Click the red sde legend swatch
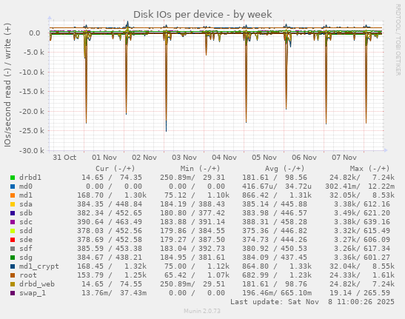 pos(13,240)
